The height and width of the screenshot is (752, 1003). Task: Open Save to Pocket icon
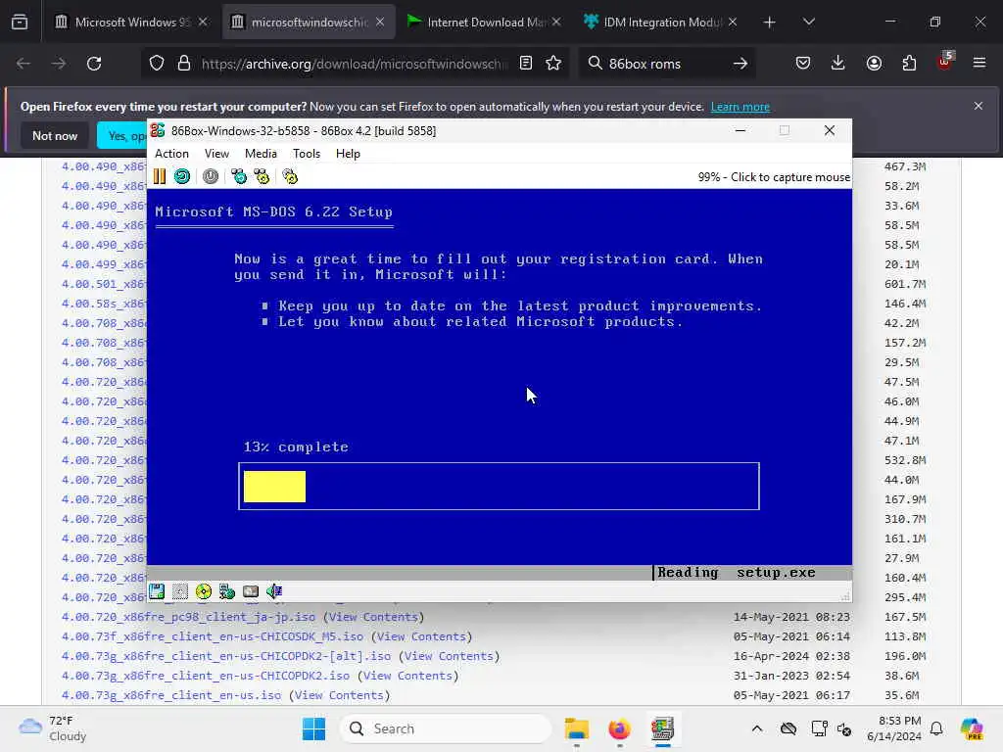coord(803,63)
